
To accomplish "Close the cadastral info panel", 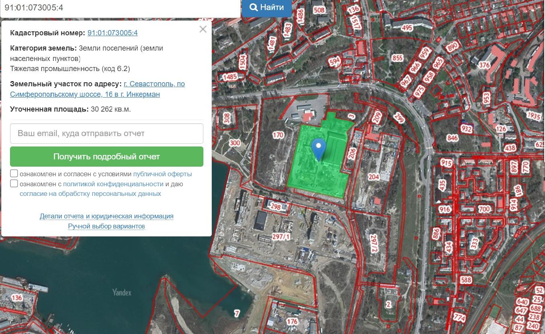I will [x=203, y=29].
